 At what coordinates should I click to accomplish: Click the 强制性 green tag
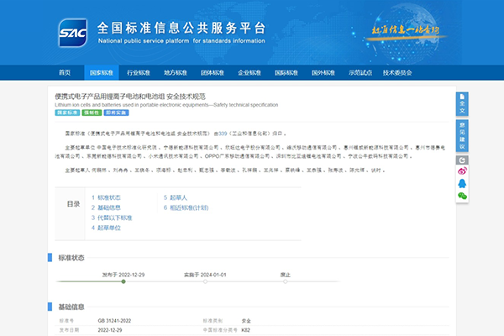pyautogui.click(x=90, y=112)
